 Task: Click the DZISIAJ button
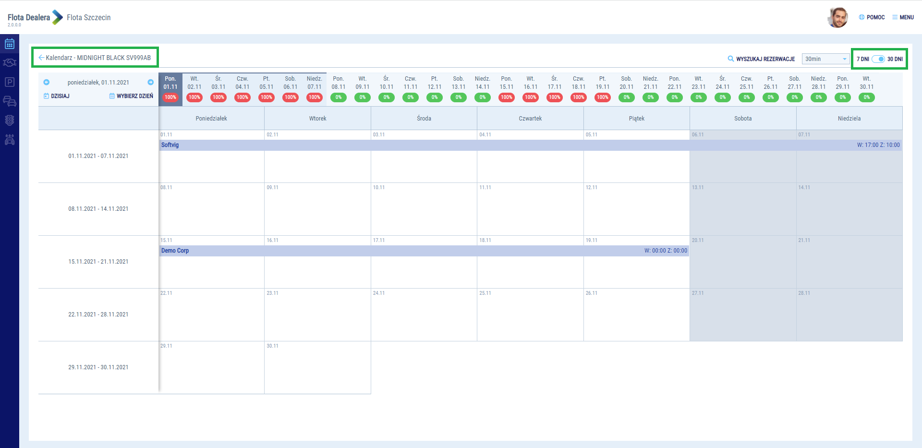click(x=57, y=96)
